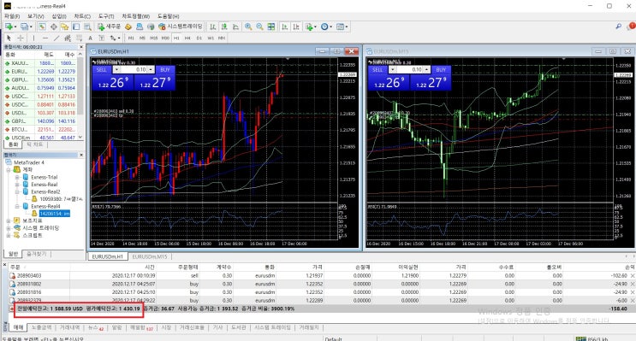
Task: Switch chart to line chart icon
Action: click(235, 26)
